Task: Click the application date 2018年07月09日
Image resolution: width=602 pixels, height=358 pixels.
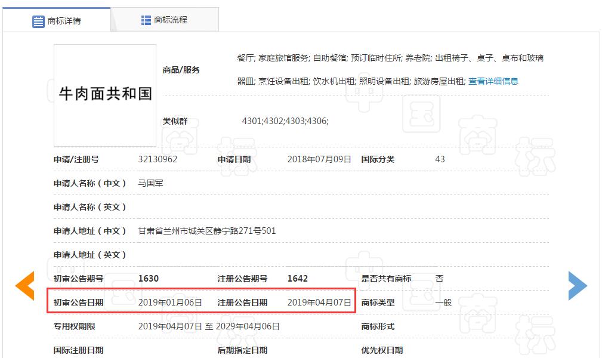Action: [x=319, y=159]
